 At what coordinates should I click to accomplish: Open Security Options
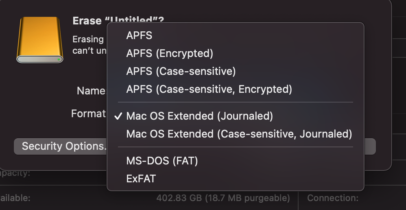click(61, 147)
